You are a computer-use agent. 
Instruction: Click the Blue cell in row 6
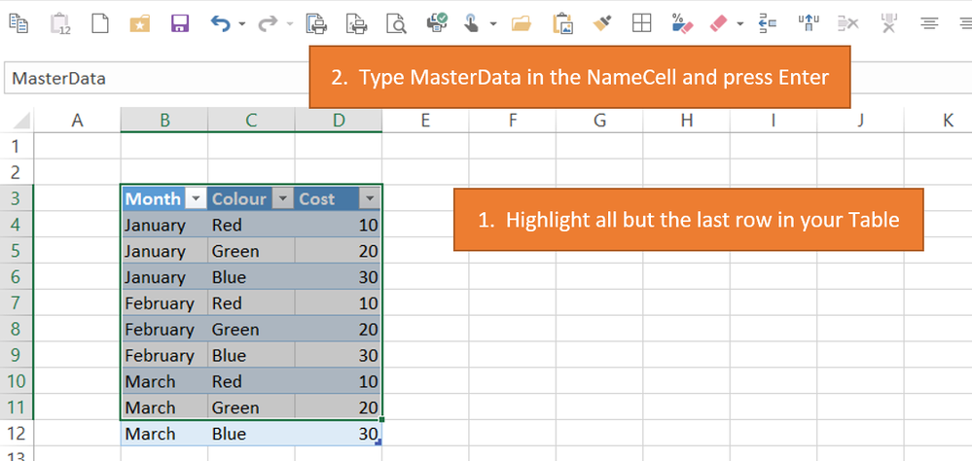[x=251, y=277]
